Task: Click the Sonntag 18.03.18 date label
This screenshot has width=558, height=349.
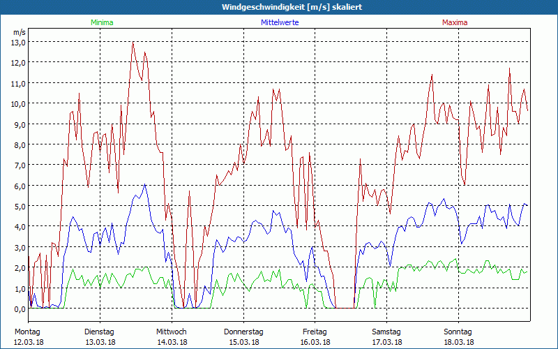Action: 458,337
